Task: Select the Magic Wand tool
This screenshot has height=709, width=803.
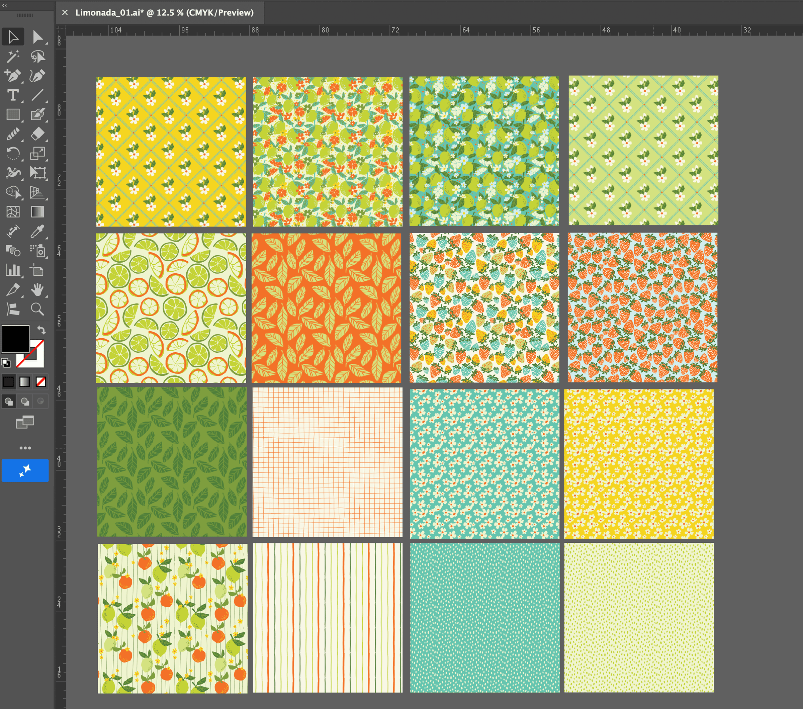Action: (x=13, y=56)
